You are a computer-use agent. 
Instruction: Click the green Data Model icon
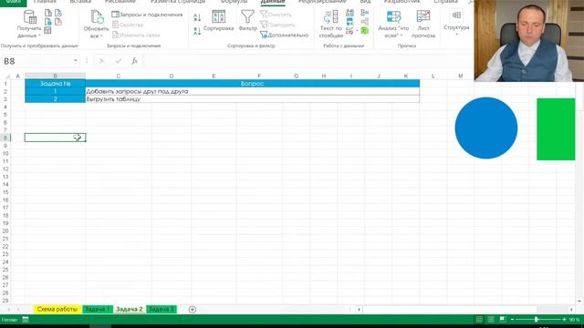click(x=365, y=31)
